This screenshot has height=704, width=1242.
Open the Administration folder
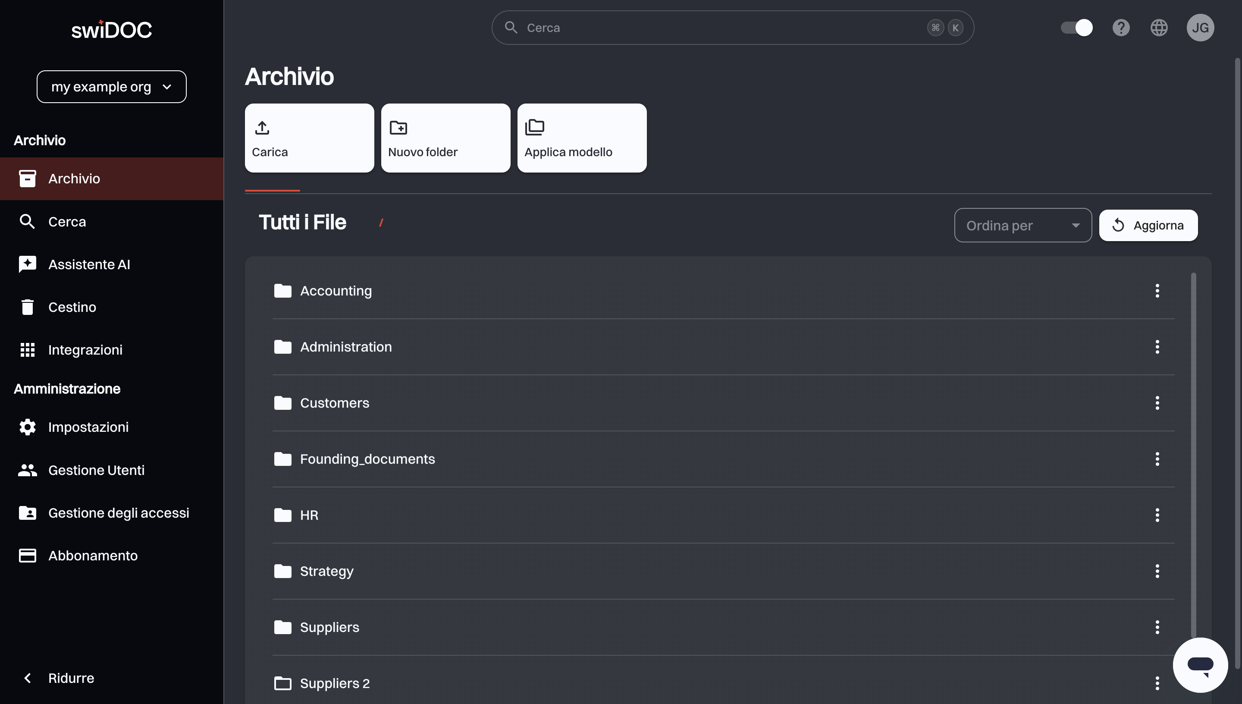click(x=723, y=347)
